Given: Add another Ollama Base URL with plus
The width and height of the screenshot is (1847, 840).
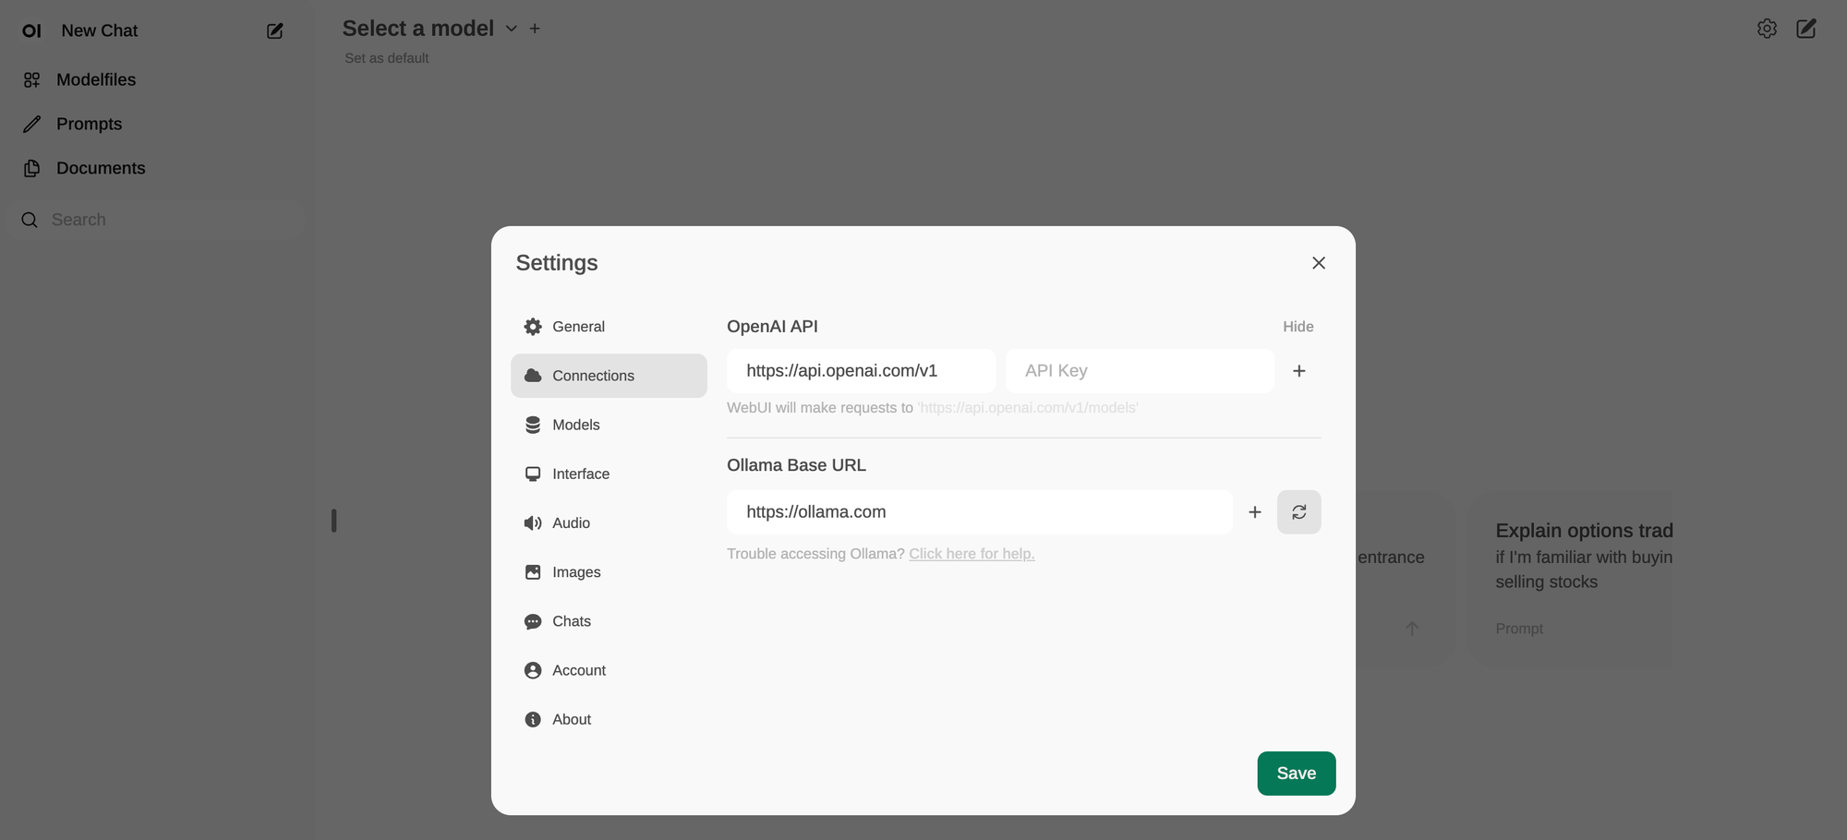Looking at the screenshot, I should (x=1254, y=511).
